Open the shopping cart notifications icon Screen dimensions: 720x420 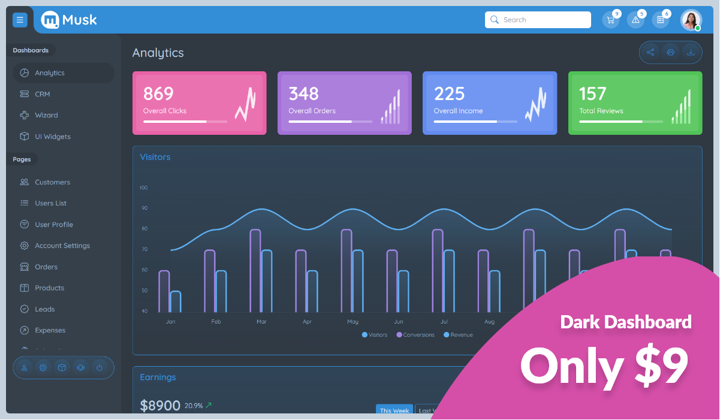[x=611, y=19]
